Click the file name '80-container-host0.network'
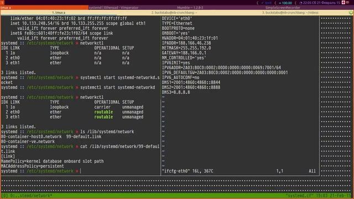The height and width of the screenshot is (199, 354). point(31,137)
